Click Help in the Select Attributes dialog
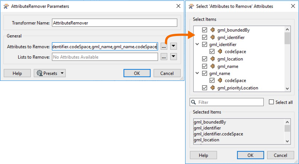This screenshot has height=164, width=299. pyautogui.click(x=203, y=155)
